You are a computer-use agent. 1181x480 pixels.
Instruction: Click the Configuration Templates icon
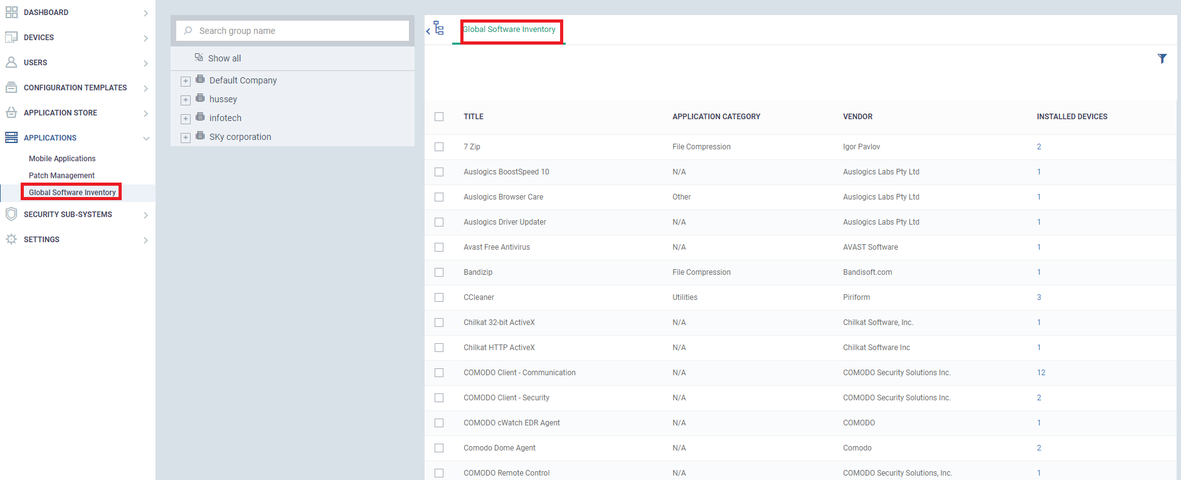(11, 88)
